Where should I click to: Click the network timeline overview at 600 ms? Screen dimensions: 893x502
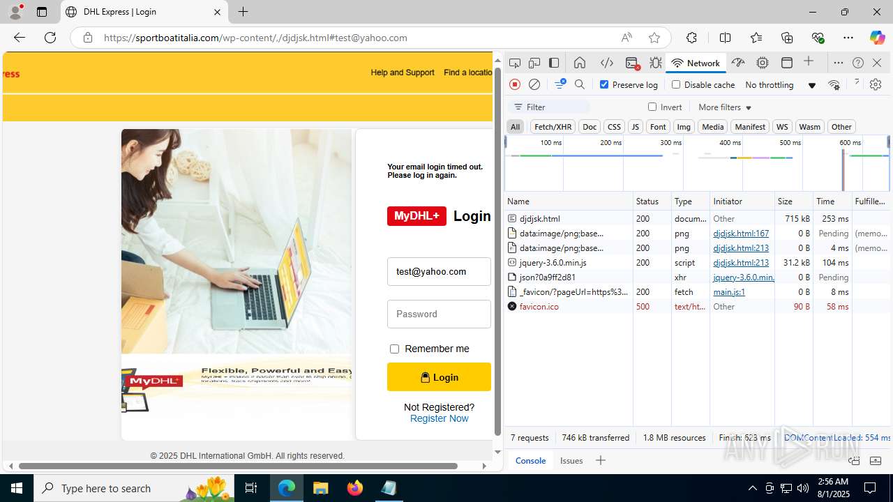coord(850,142)
